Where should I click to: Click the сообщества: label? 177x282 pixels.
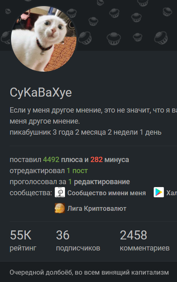click(31, 193)
